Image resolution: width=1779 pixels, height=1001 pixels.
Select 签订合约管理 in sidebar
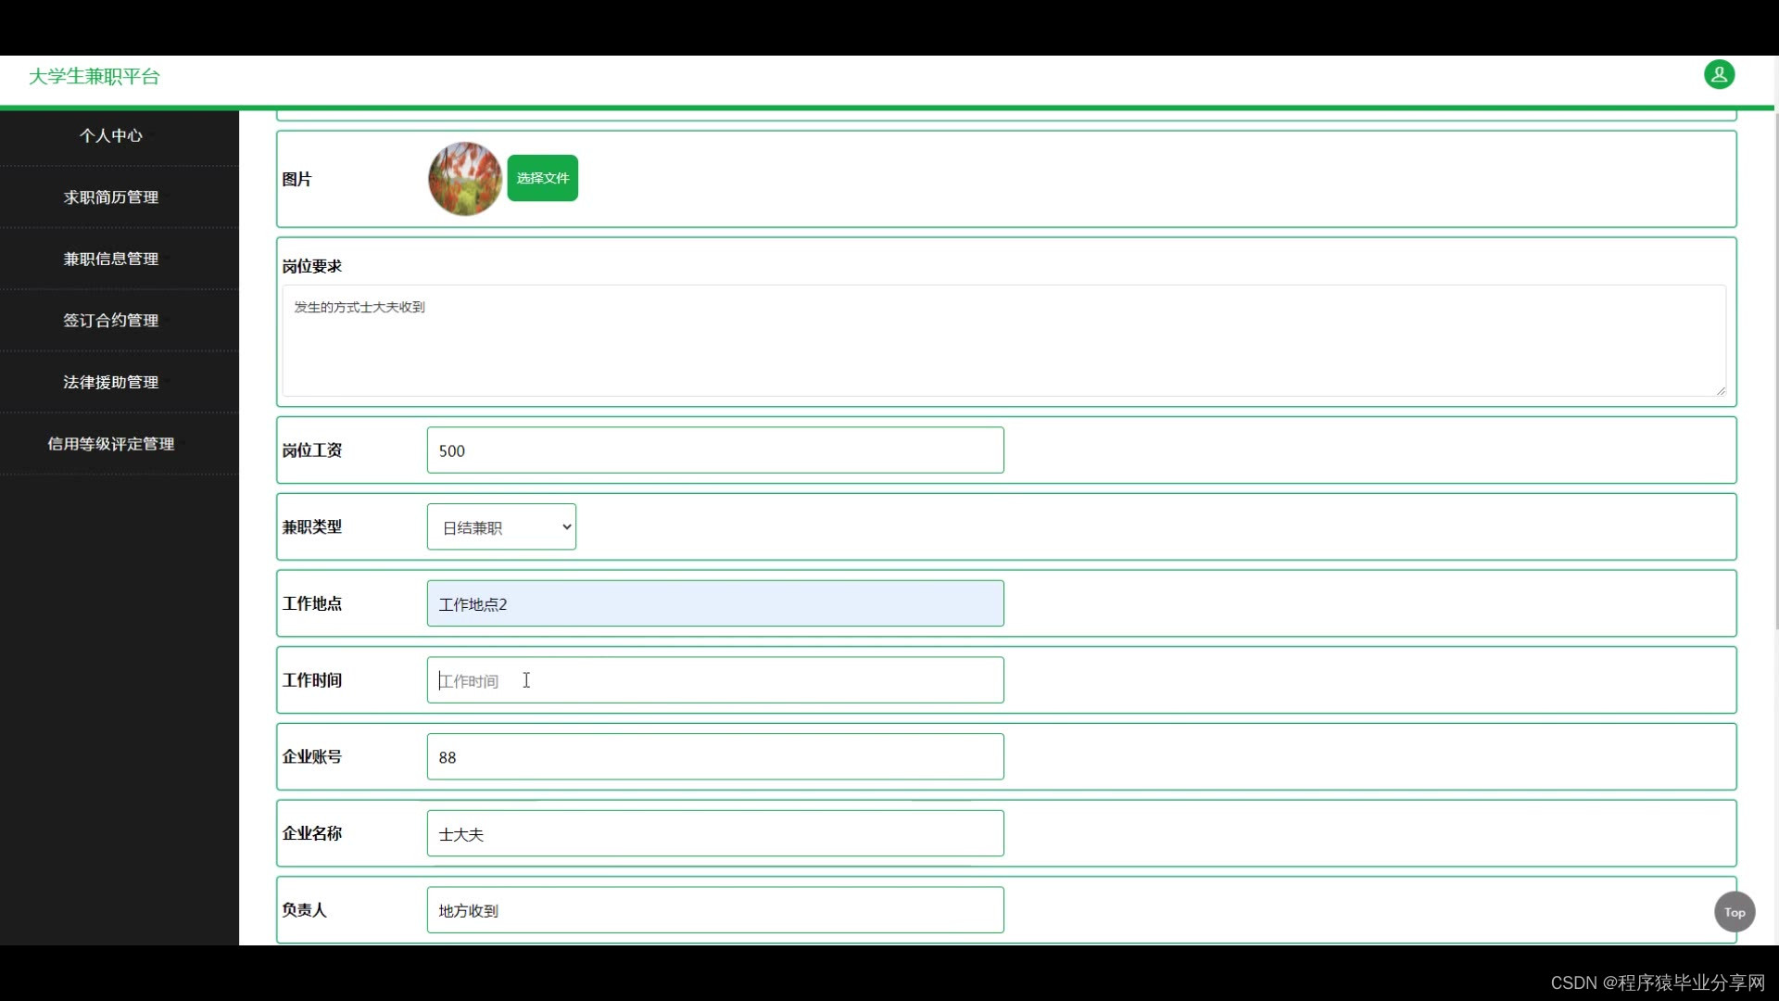[111, 321]
